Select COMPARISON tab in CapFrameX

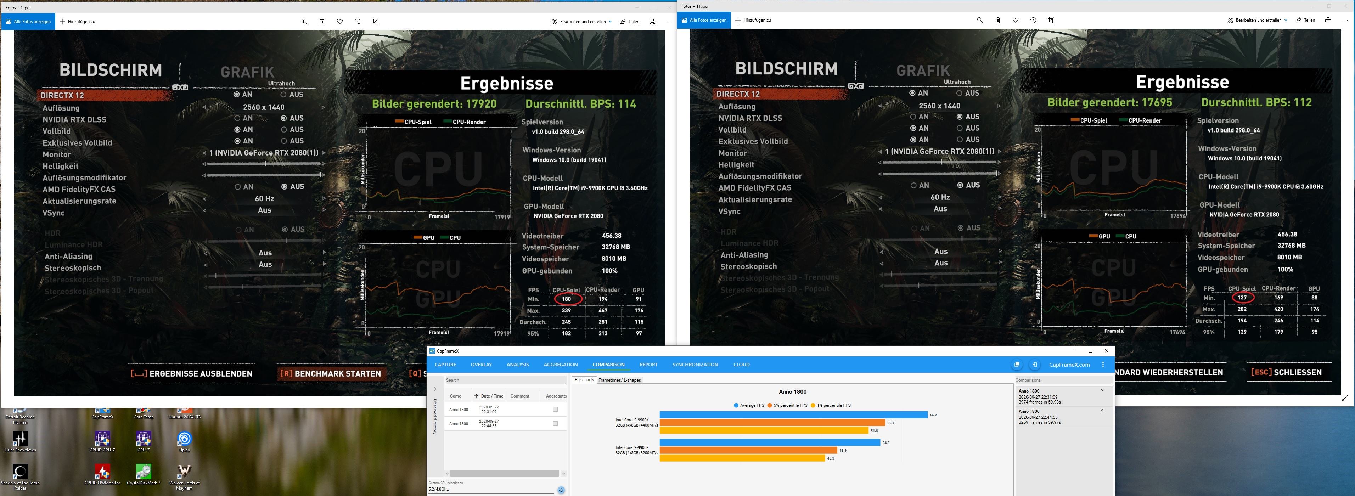tap(609, 365)
